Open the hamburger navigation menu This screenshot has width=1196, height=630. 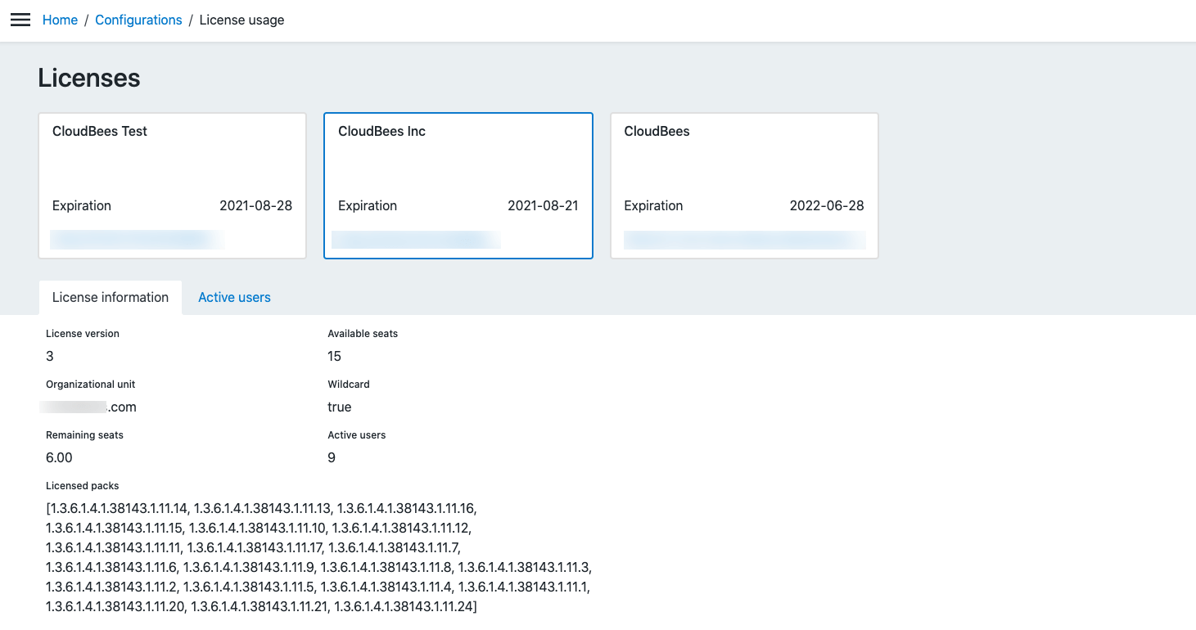pyautogui.click(x=20, y=20)
